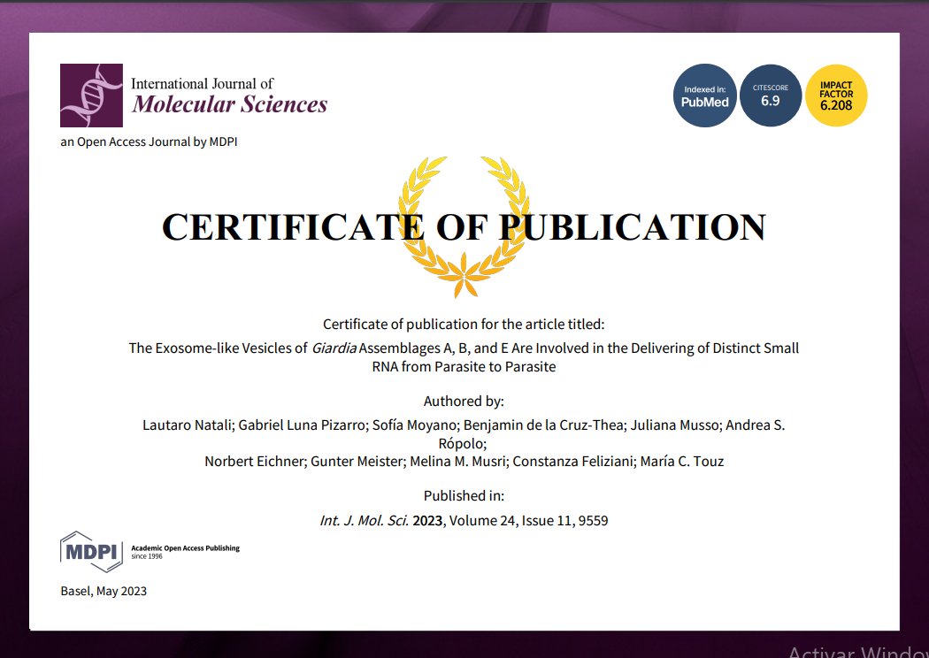Click author name 'María C. Touz'

(682, 462)
